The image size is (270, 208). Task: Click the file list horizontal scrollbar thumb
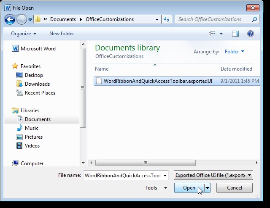(146, 163)
